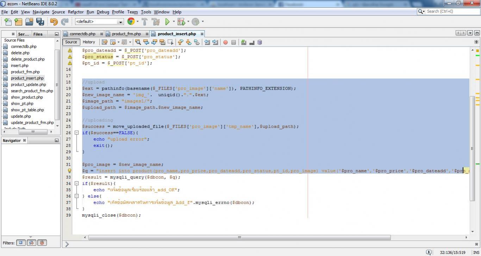
Task: Select delete_product.php in the file tree
Action: coord(27,59)
